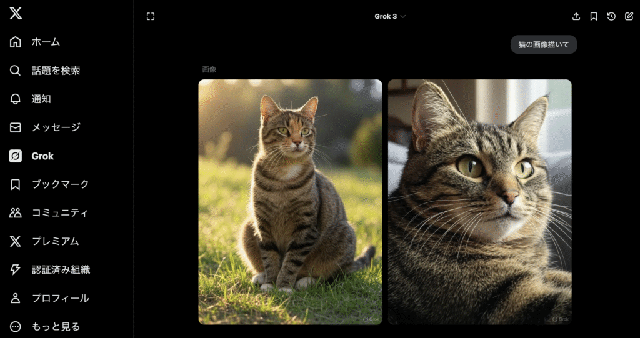Image resolution: width=640 pixels, height=338 pixels.
Task: Select the Grok sidebar icon
Action: coord(15,156)
